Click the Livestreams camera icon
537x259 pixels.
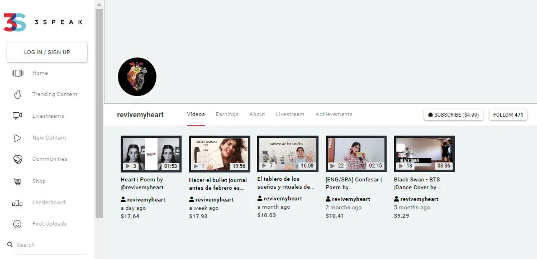17,116
